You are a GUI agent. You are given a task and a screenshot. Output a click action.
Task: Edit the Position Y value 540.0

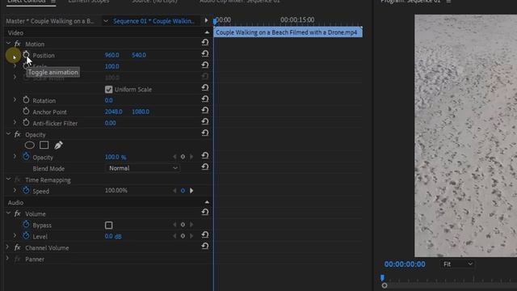(x=139, y=55)
